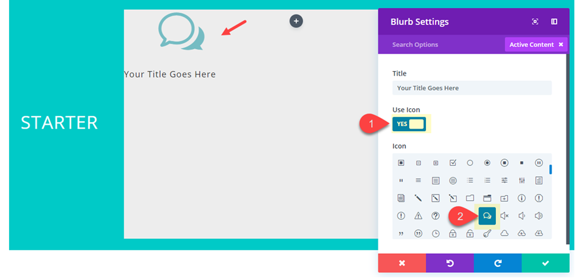Select the radio dot in circle icon
The image size is (575, 278).
(x=487, y=163)
